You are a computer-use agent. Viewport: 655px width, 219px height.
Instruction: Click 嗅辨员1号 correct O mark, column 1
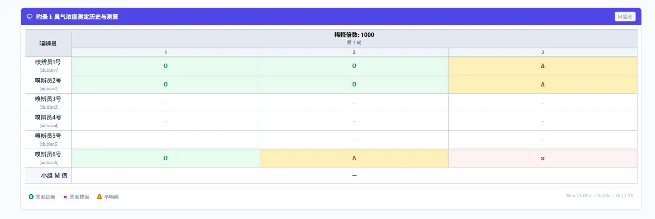(166, 66)
